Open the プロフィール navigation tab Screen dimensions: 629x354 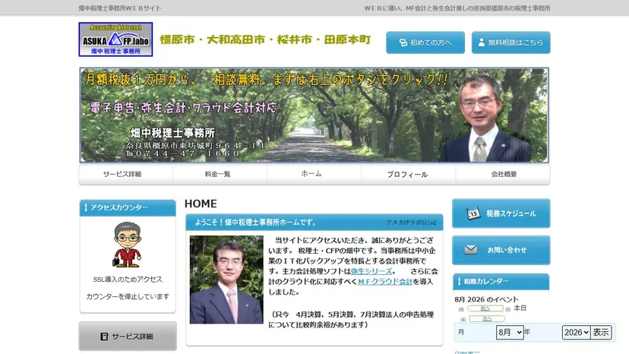pos(409,174)
